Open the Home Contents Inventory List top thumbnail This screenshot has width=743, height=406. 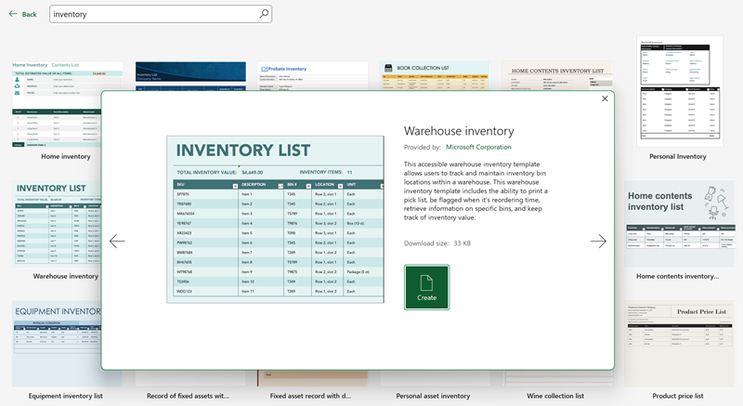click(x=557, y=76)
